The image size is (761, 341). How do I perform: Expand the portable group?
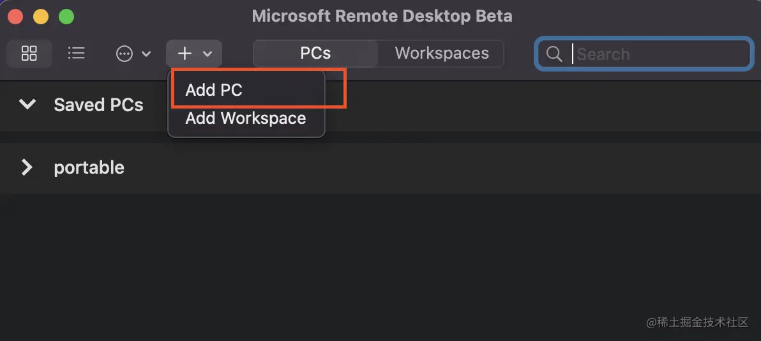pos(27,167)
